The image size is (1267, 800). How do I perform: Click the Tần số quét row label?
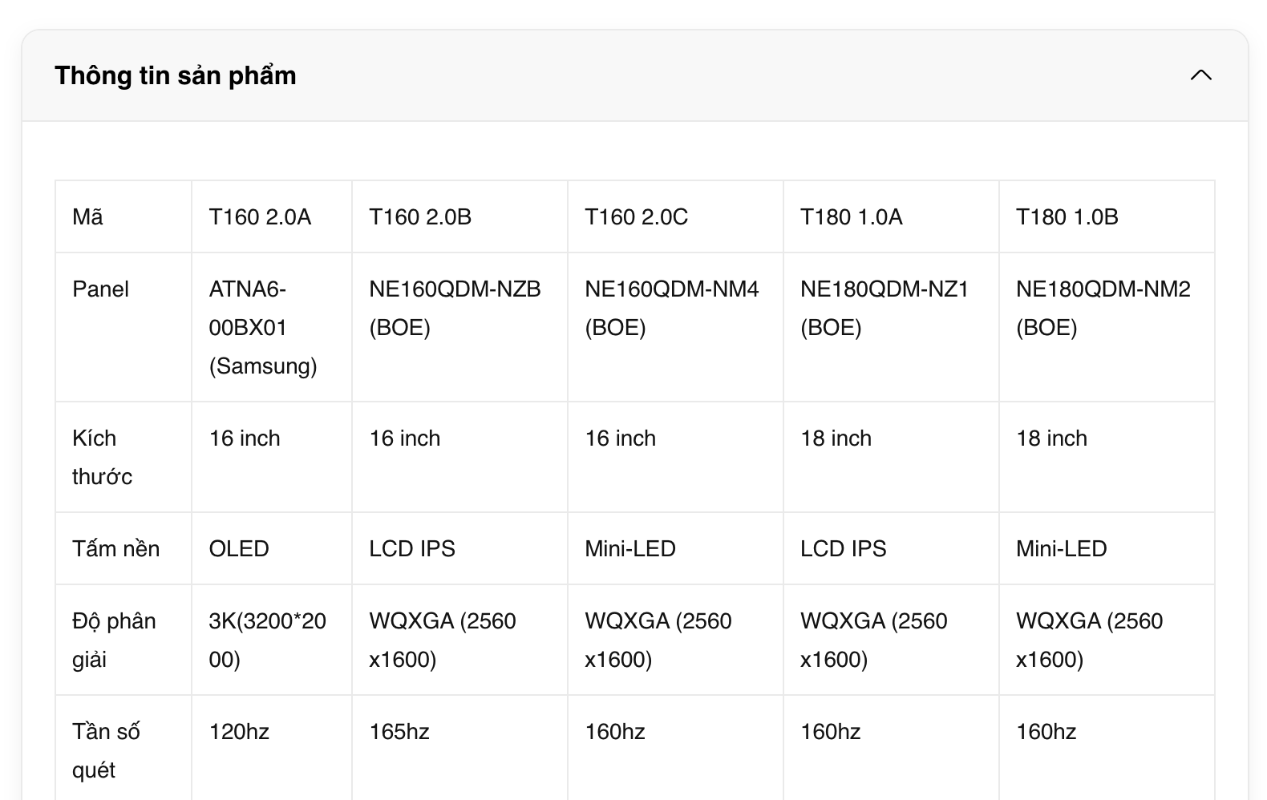(106, 750)
